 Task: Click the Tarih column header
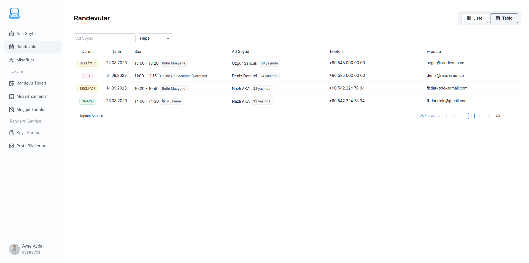coord(117,51)
